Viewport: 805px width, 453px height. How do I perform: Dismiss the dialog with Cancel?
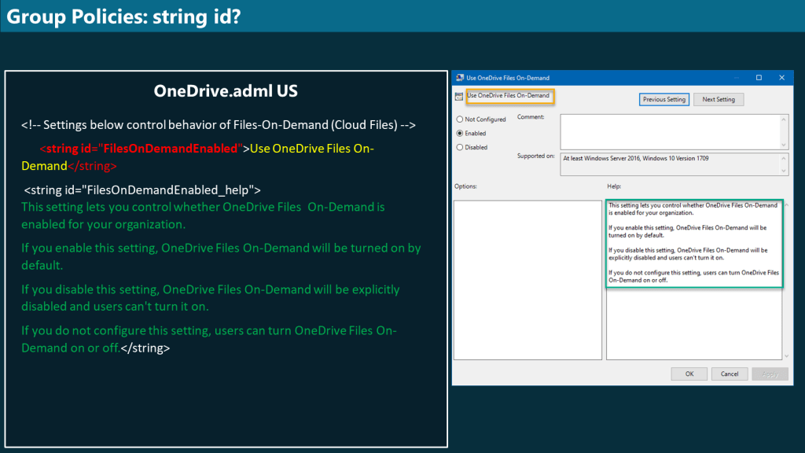click(730, 374)
